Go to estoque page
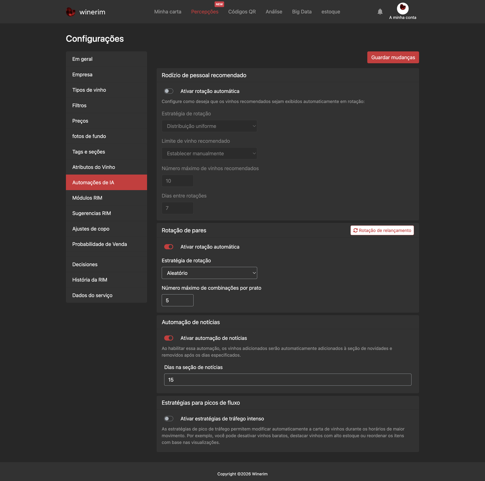485x481 pixels. pyautogui.click(x=331, y=12)
